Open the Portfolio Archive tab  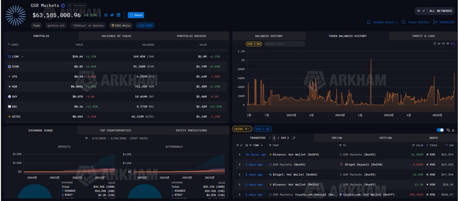191,36
